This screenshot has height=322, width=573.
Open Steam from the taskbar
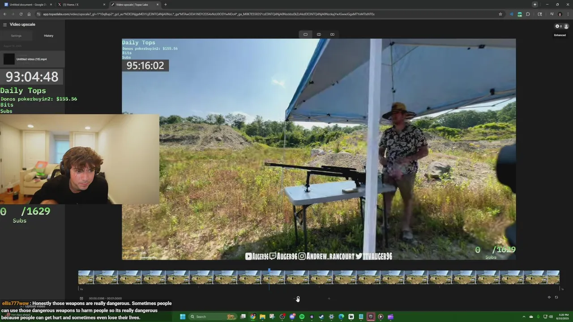click(321, 317)
